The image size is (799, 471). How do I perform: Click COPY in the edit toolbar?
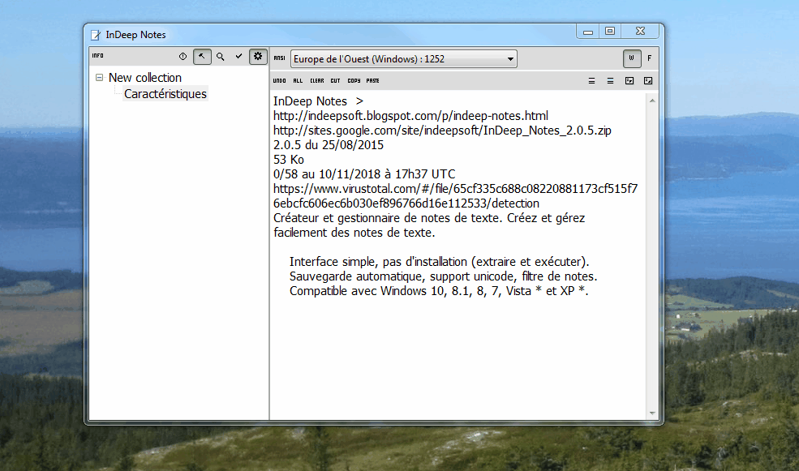(354, 81)
